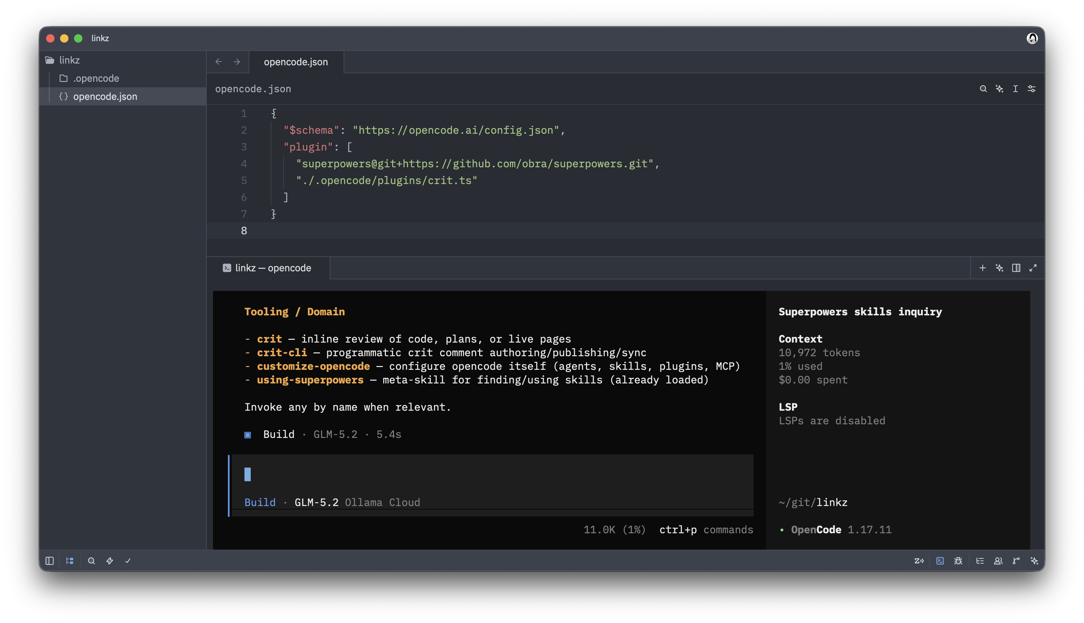Click Superpowers skills inquiry session title
This screenshot has width=1084, height=623.
point(860,311)
